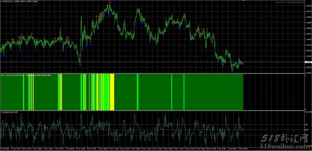Select the CCI(14) label in bottom subwindow
The width and height of the screenshot is (312, 151).
coord(9,112)
